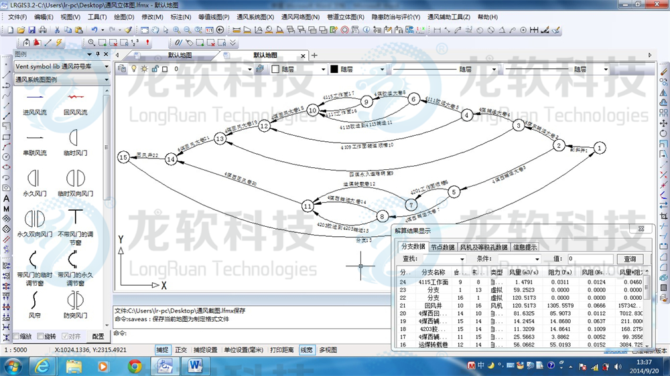Select the 进风风流 airflow symbol
This screenshot has height=376, width=670.
35,98
